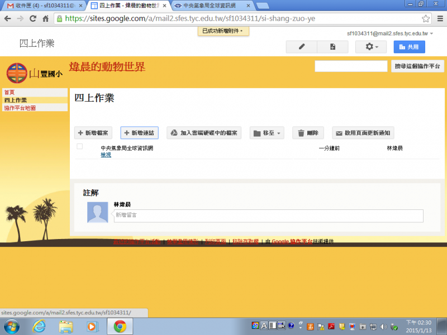Bookmark page with star icon

tap(426, 19)
